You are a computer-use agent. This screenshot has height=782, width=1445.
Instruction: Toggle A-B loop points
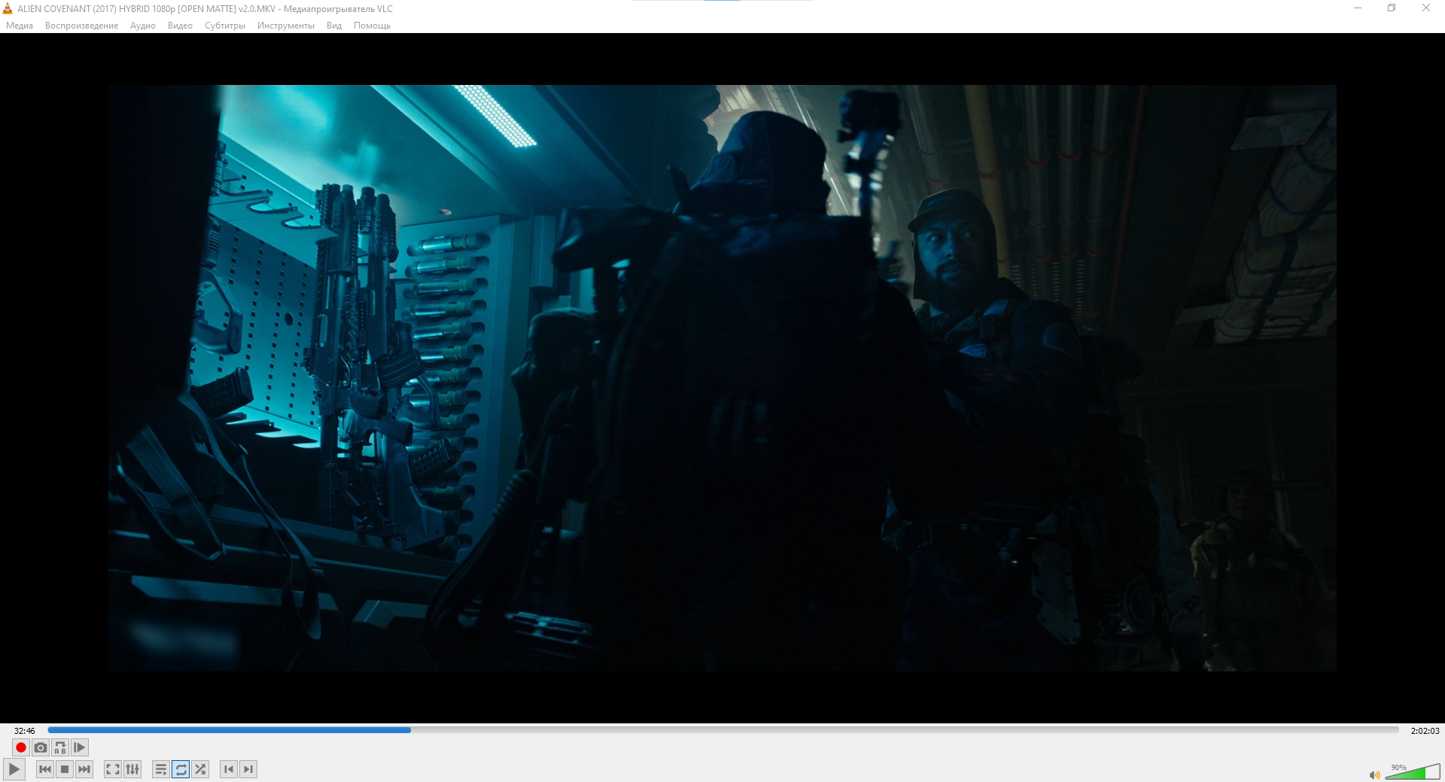click(x=60, y=747)
